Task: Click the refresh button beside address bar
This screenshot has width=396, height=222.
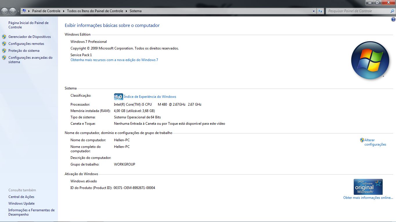Action: coord(320,11)
